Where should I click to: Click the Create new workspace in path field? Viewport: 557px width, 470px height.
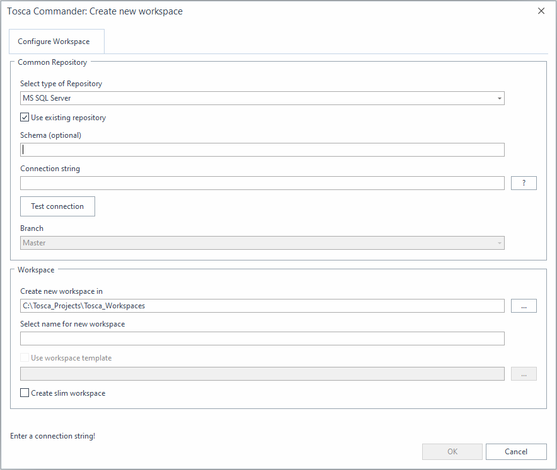(261, 306)
